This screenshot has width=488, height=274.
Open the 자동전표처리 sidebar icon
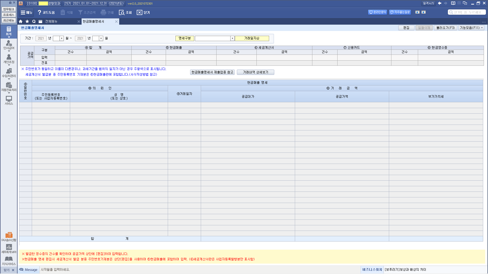click(x=9, y=87)
